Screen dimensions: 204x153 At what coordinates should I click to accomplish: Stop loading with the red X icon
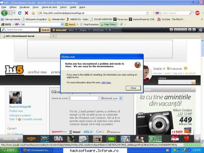point(27,13)
